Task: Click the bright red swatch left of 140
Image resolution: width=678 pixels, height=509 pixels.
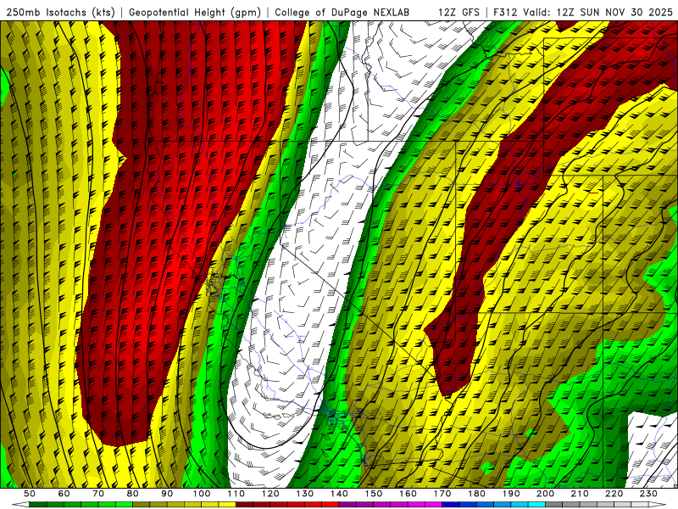Action: pyautogui.click(x=331, y=505)
